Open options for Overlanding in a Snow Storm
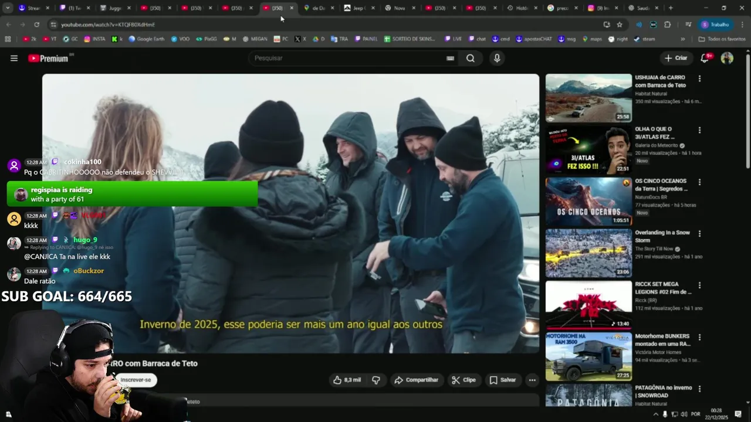Screen dimensions: 751x422 tap(699, 233)
